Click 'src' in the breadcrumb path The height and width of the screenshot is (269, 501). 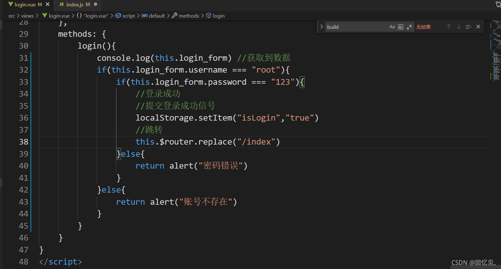coord(12,16)
